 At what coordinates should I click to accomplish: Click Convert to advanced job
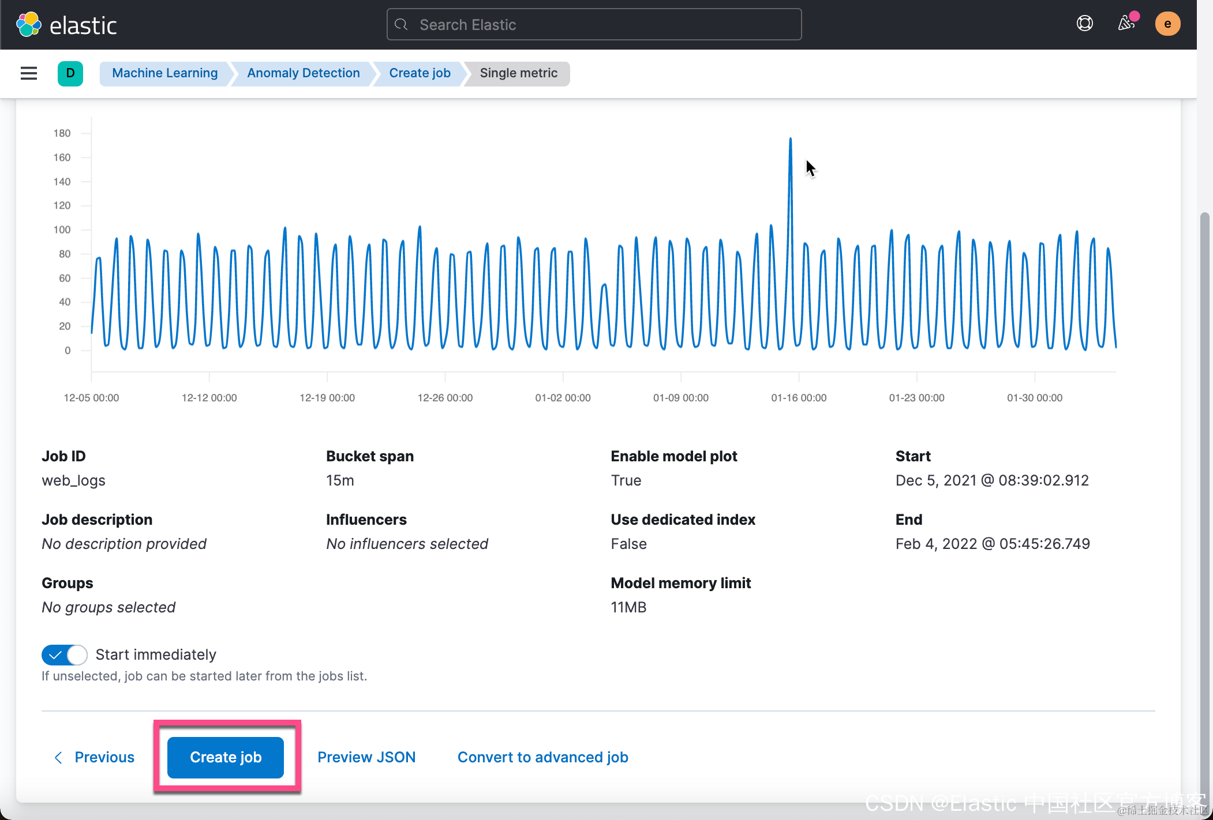[x=542, y=757]
